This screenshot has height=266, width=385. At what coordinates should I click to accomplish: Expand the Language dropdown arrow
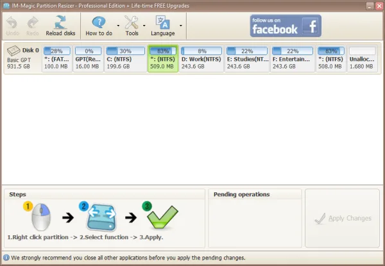pos(181,26)
